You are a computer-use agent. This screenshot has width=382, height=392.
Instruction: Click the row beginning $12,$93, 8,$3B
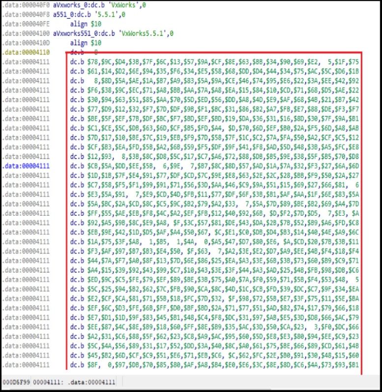pyautogui.click(x=214, y=157)
